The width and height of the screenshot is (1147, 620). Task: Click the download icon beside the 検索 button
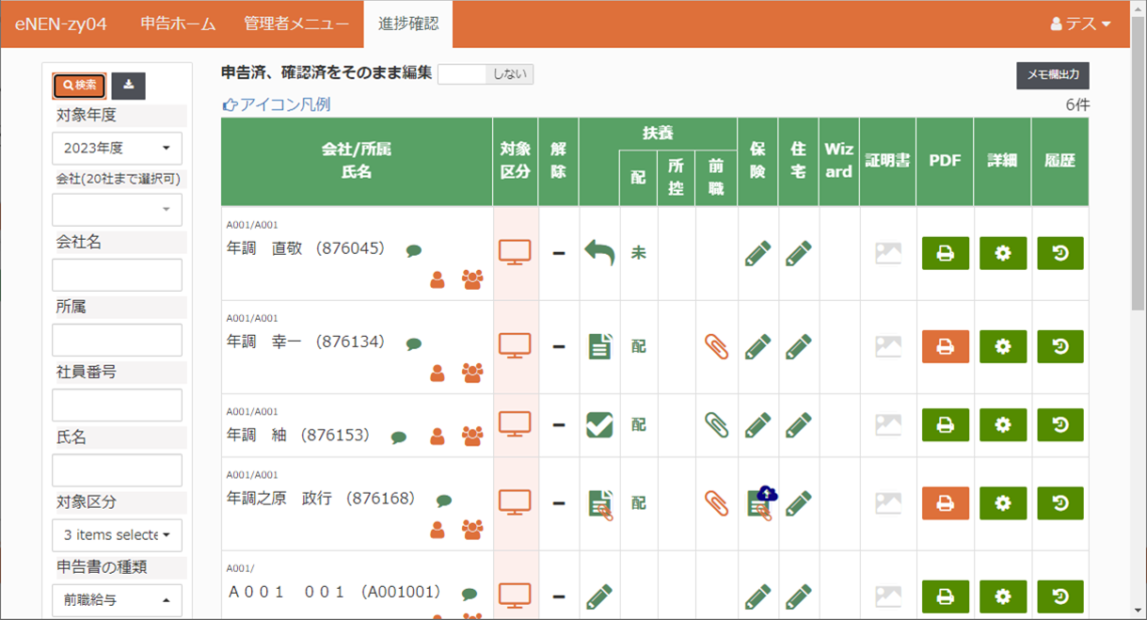[128, 86]
